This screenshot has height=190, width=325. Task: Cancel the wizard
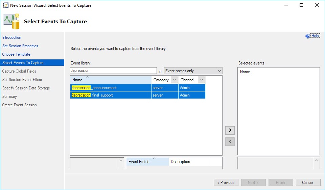[308, 182]
